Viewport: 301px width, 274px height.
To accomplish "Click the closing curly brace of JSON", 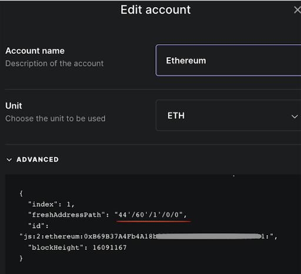I will click(21, 258).
